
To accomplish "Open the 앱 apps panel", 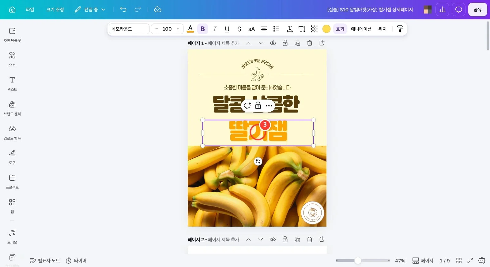I will click(12, 206).
